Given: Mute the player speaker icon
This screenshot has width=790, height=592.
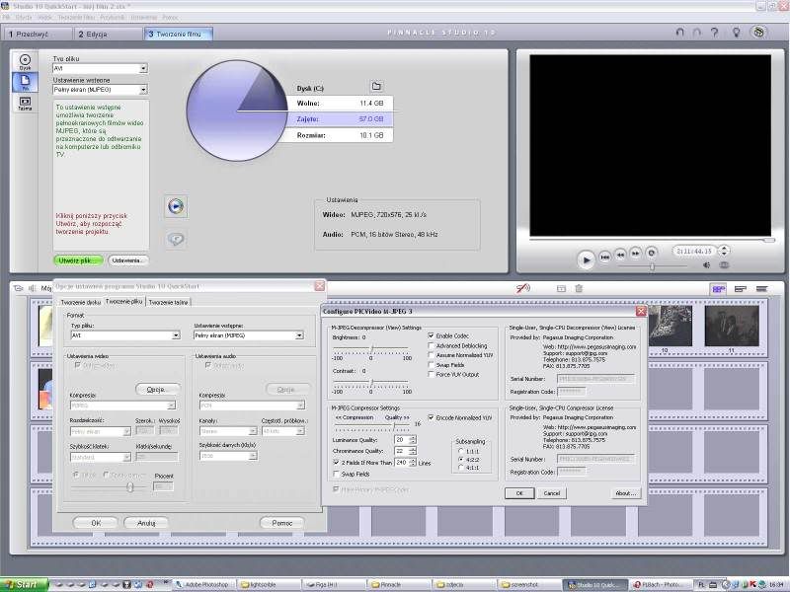Looking at the screenshot, I should [x=707, y=265].
